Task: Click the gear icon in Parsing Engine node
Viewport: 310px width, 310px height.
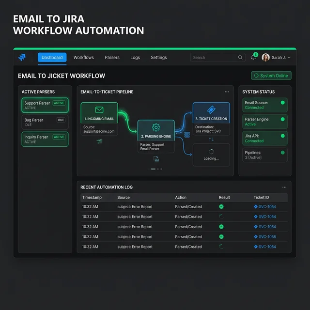Action: 156,127
